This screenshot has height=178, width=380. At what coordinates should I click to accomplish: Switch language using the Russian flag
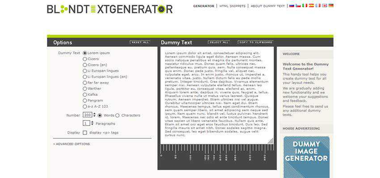pos(292,6)
